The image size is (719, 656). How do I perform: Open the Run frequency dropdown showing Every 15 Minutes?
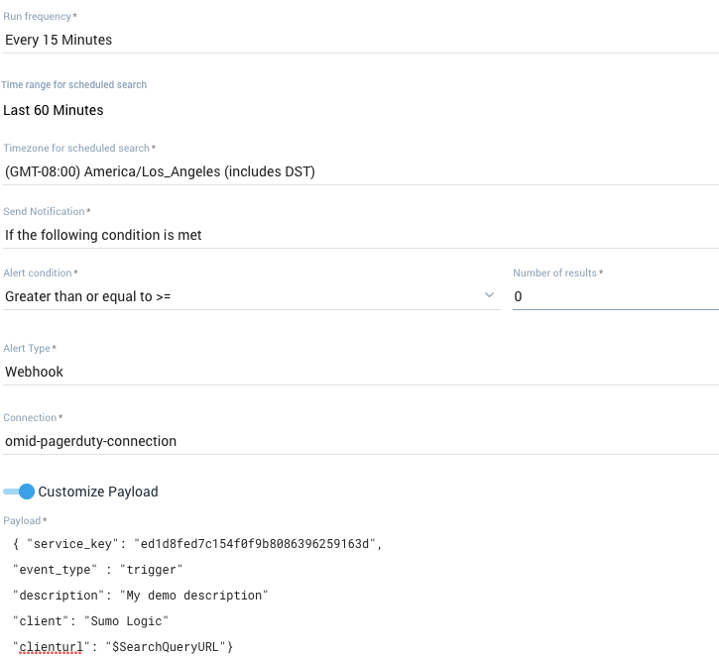click(359, 41)
